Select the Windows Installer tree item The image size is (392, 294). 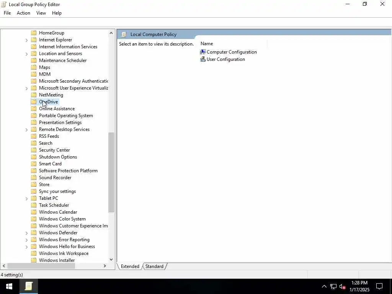[57, 260]
